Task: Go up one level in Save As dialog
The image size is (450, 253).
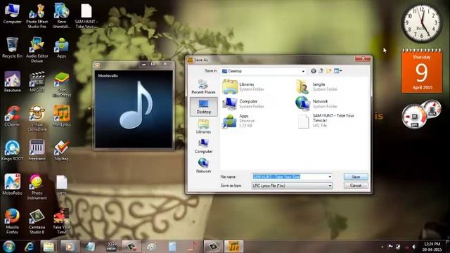Action: tap(321, 71)
